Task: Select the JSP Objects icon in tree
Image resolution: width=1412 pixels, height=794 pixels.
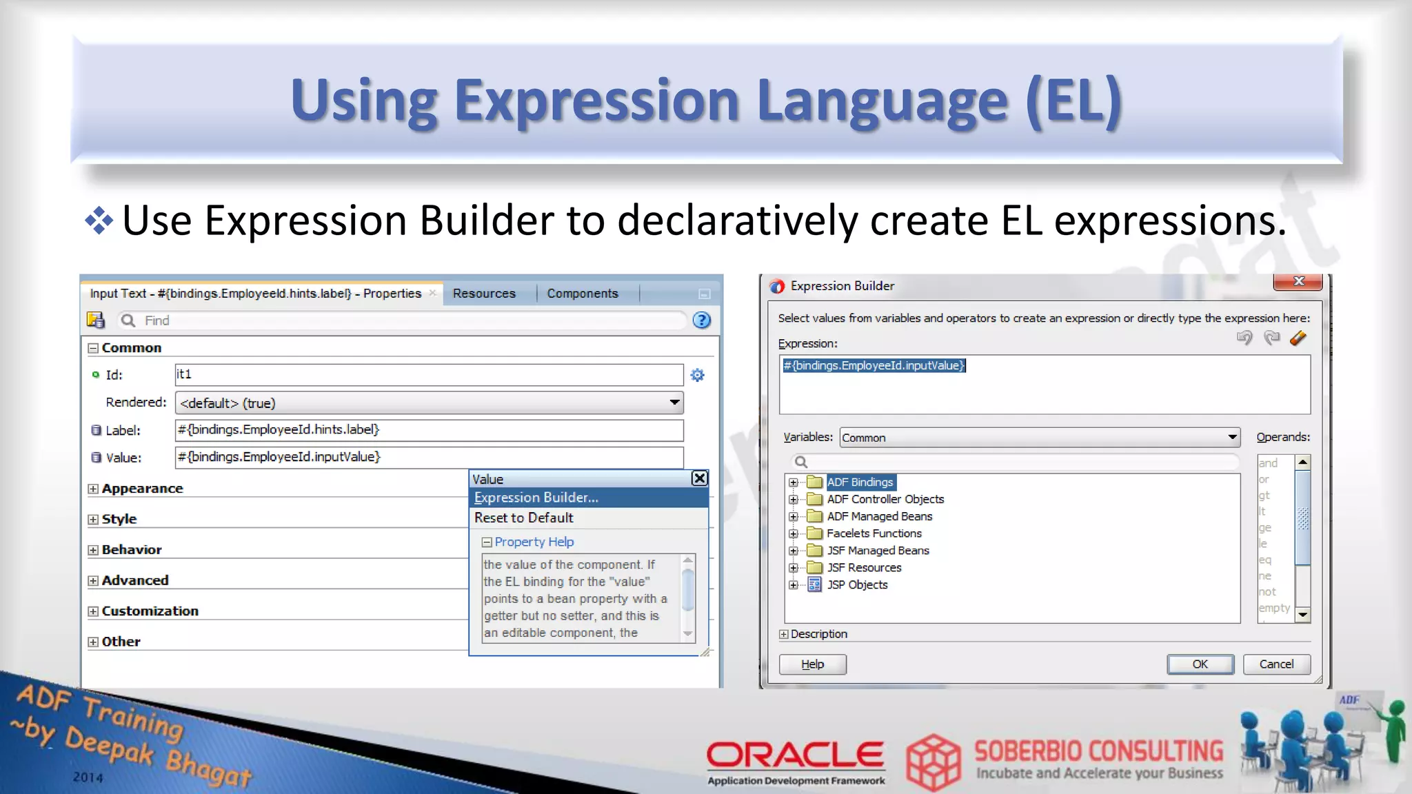Action: point(814,584)
